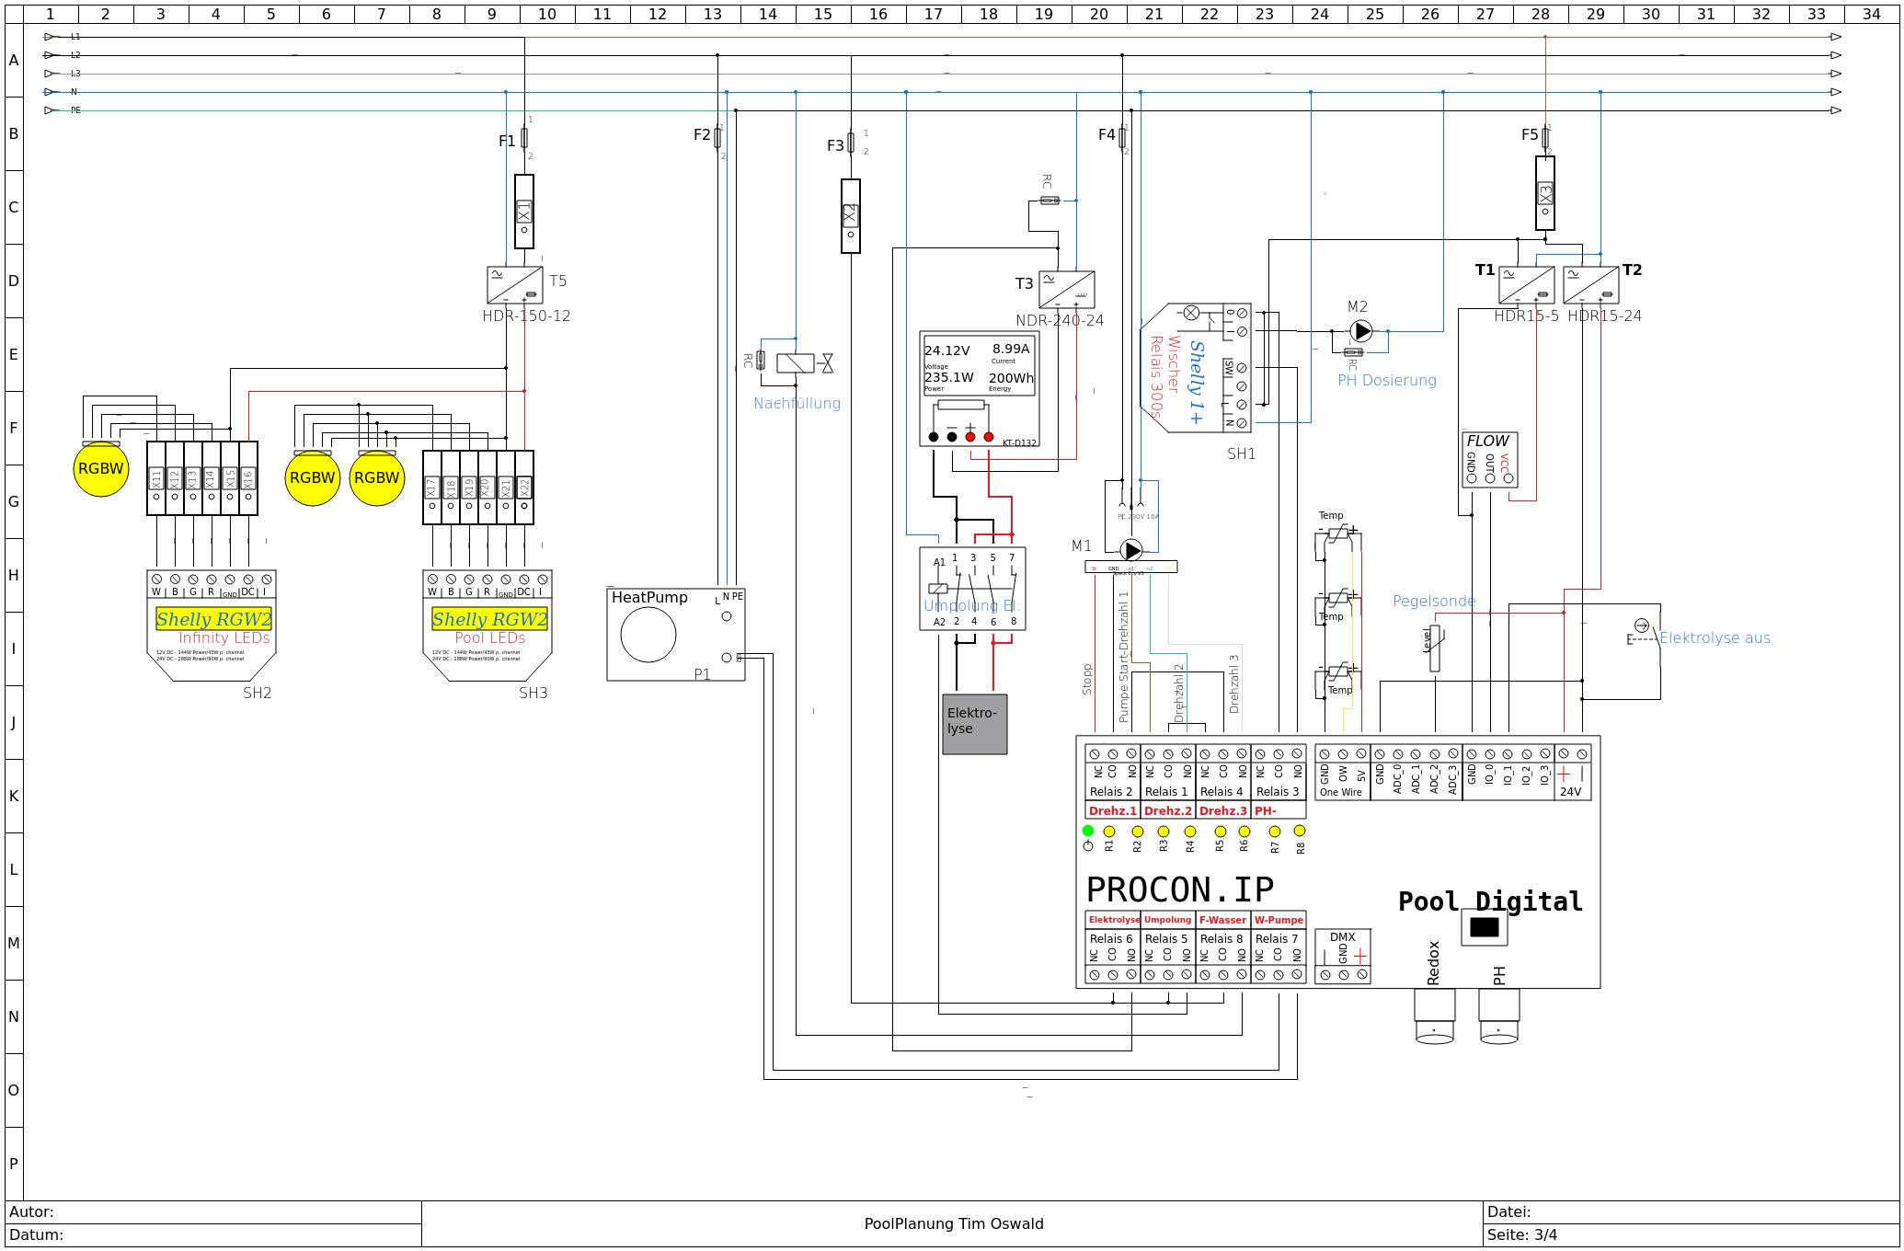1904x1251 pixels.
Task: Select the X1 terminal block
Action: tap(524, 212)
